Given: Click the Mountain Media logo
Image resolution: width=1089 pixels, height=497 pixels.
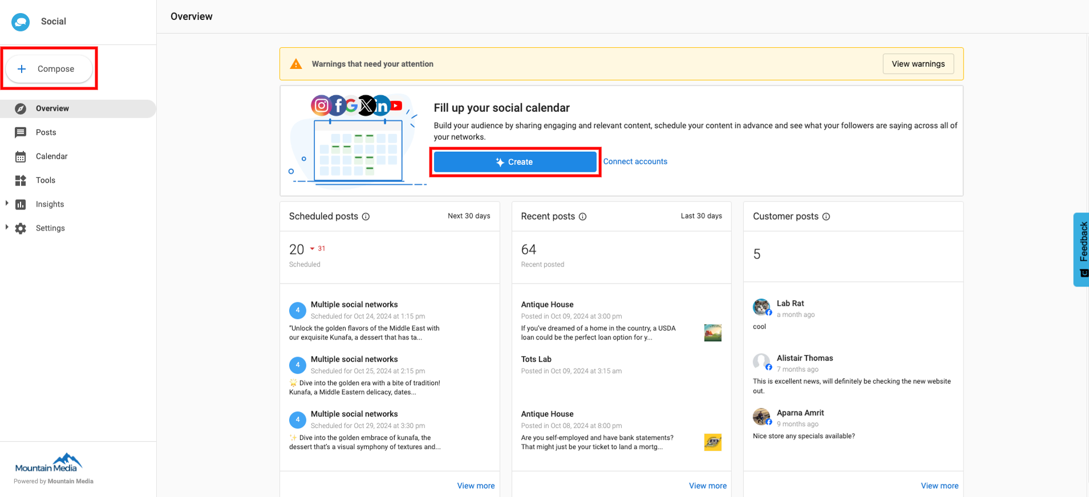Looking at the screenshot, I should point(48,463).
